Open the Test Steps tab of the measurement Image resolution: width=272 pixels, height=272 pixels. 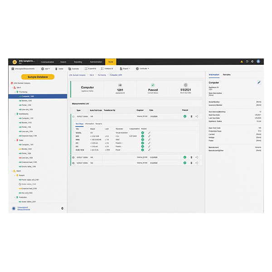tap(80, 124)
